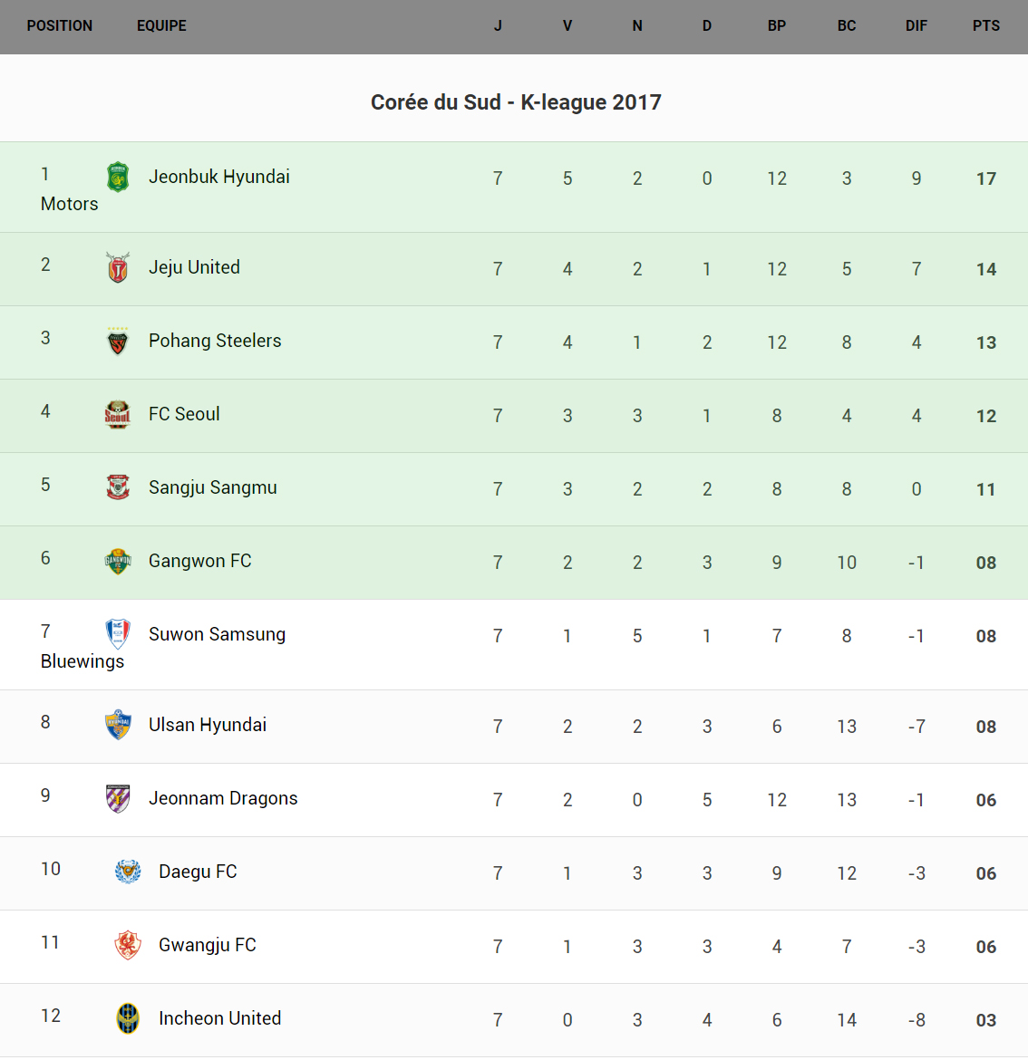Click the EQUIPE column header
This screenshot has height=1060, width=1028.
161,26
